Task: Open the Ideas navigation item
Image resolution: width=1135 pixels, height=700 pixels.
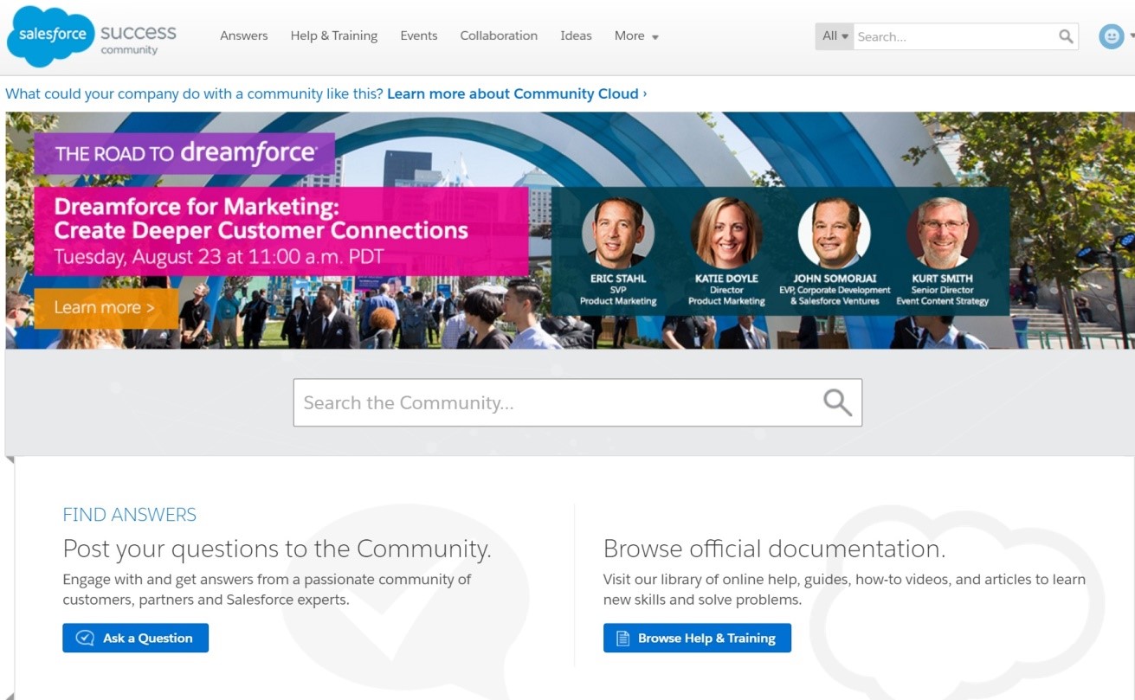Action: pyautogui.click(x=576, y=35)
